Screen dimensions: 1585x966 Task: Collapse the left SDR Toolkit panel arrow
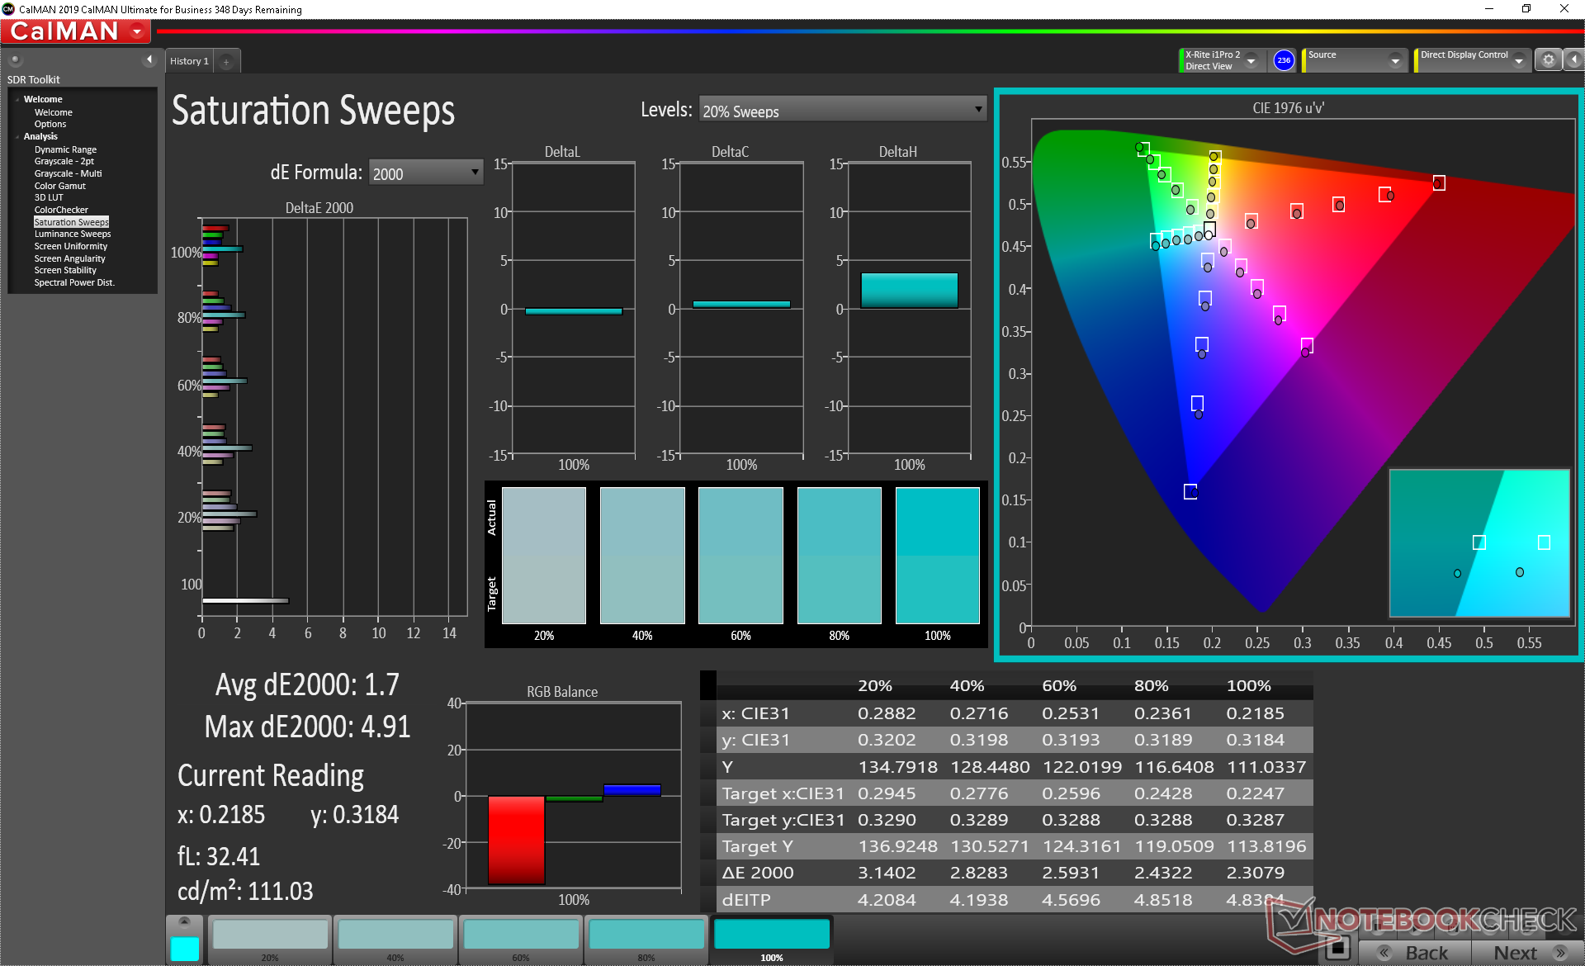pyautogui.click(x=149, y=59)
